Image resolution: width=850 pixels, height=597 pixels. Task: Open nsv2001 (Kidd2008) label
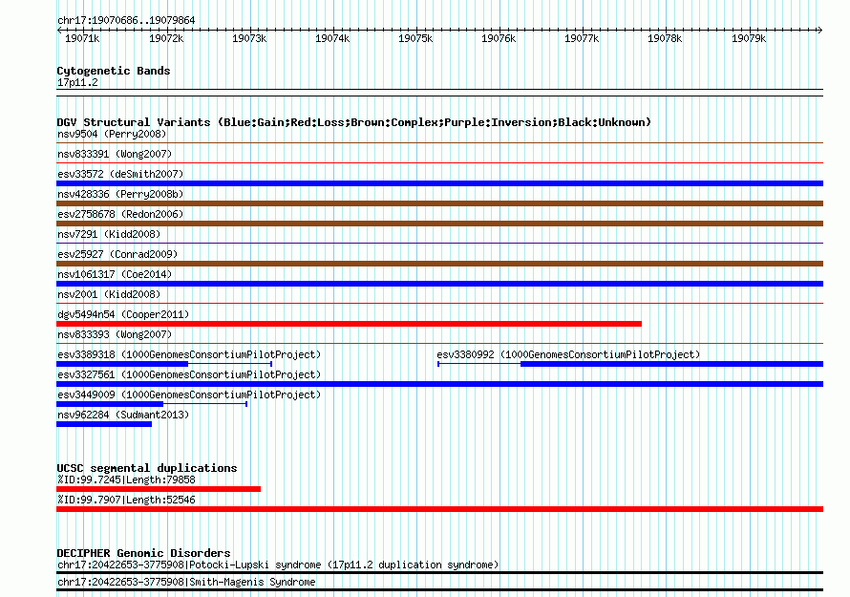click(x=109, y=294)
